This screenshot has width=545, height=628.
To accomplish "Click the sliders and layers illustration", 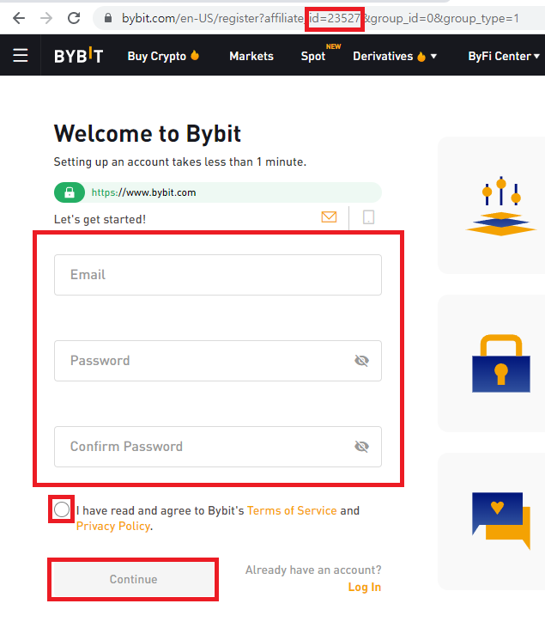I will tap(500, 206).
